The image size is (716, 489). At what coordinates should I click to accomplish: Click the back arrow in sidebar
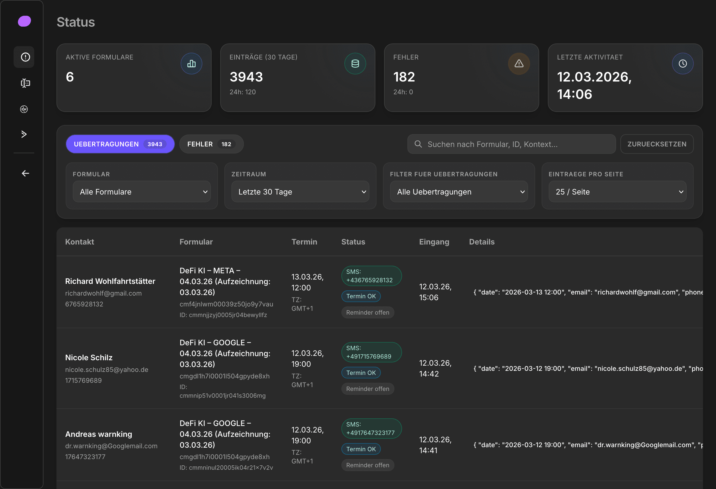tap(25, 173)
